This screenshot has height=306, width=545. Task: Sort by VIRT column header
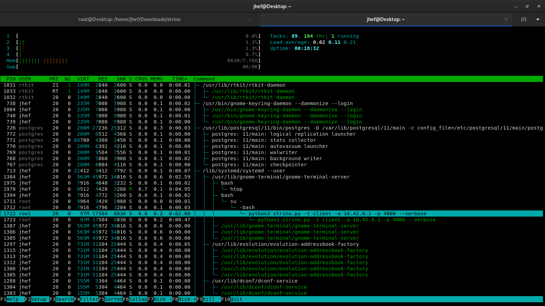click(x=83, y=79)
